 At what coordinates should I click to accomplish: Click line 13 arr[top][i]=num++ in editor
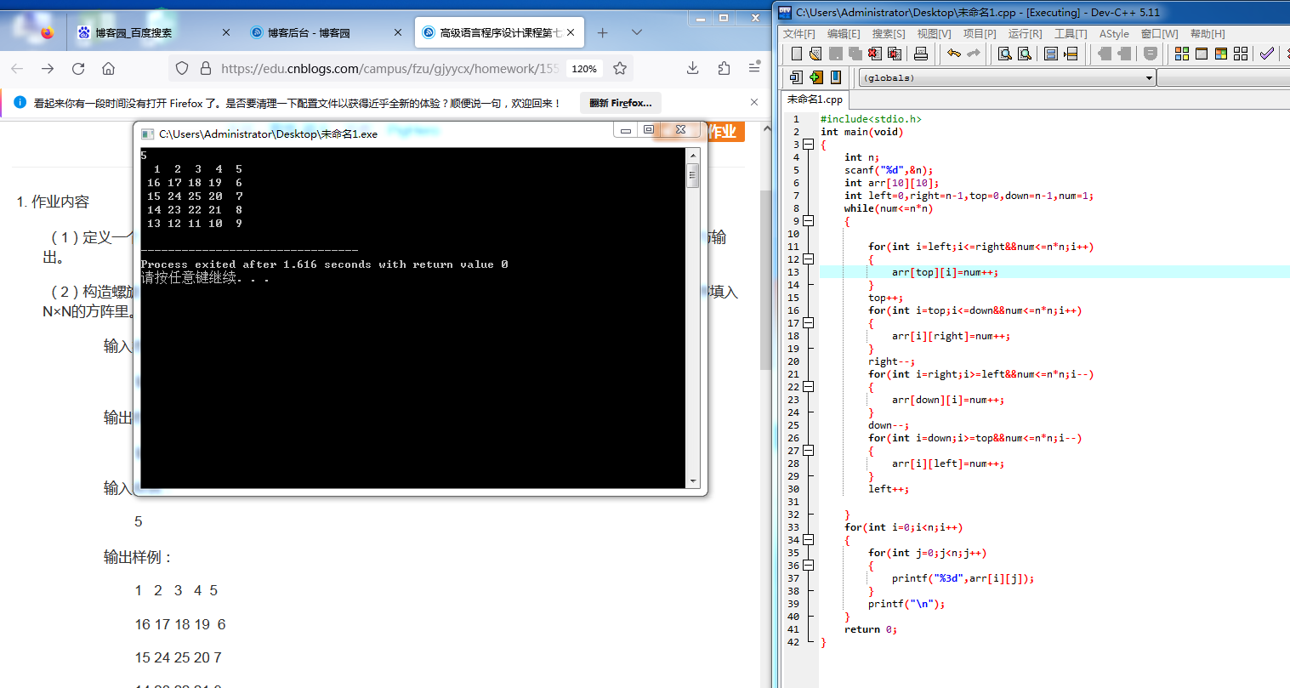tap(945, 272)
